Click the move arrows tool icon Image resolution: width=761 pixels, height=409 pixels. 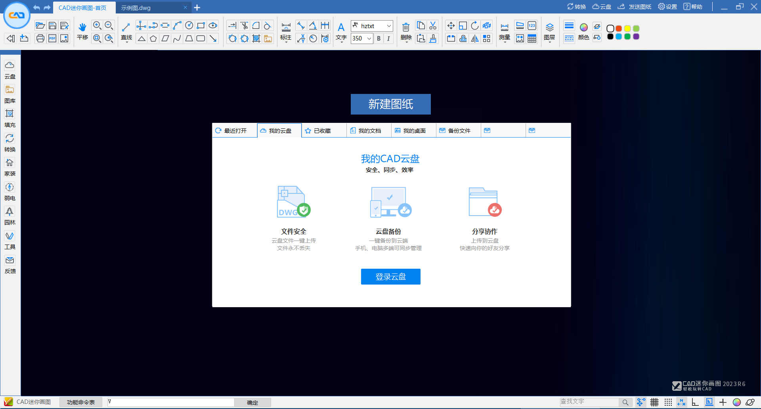[x=451, y=26]
